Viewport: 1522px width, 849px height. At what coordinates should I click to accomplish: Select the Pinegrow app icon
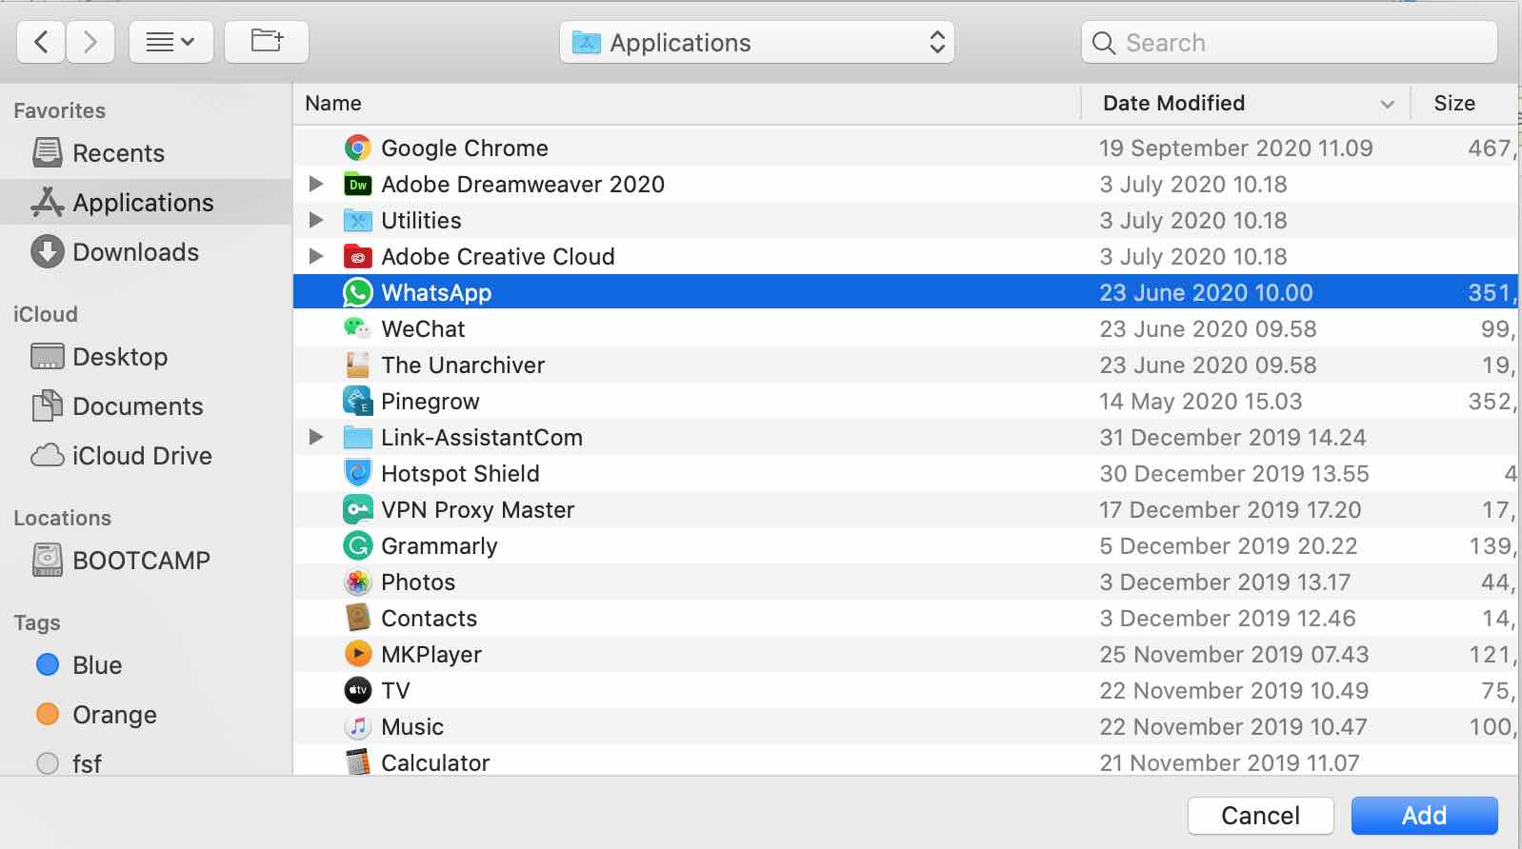[358, 401]
